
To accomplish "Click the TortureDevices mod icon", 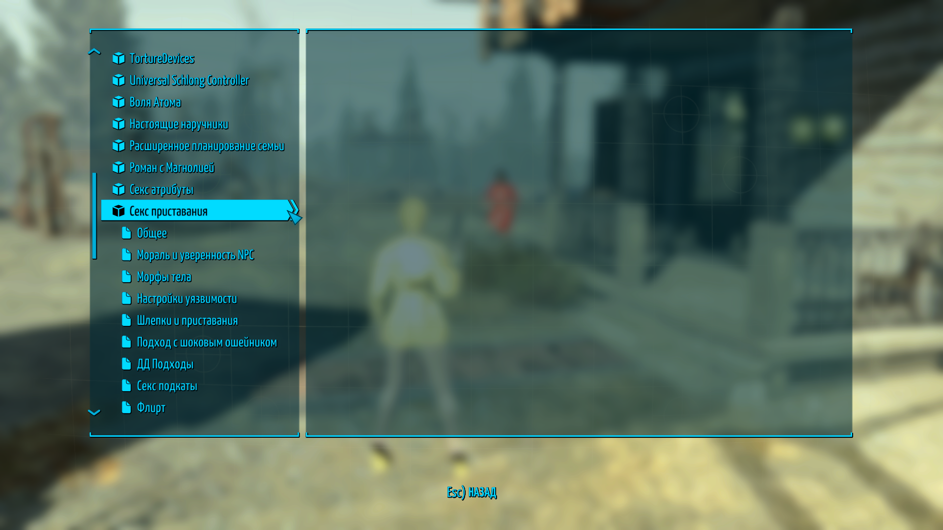I will [118, 57].
